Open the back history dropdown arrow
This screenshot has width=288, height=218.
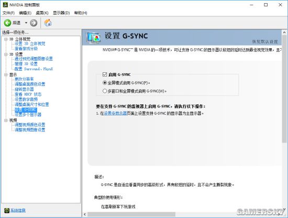click(x=26, y=23)
